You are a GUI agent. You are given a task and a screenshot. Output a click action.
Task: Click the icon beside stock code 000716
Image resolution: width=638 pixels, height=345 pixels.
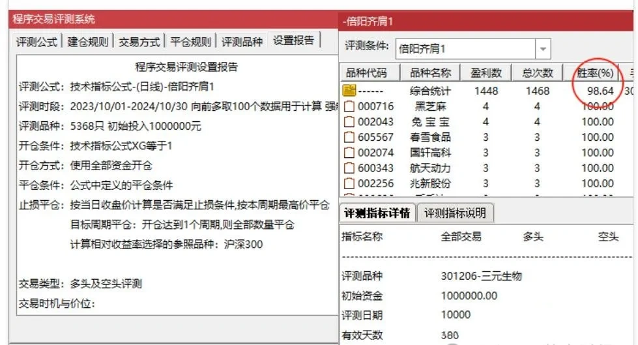point(349,106)
